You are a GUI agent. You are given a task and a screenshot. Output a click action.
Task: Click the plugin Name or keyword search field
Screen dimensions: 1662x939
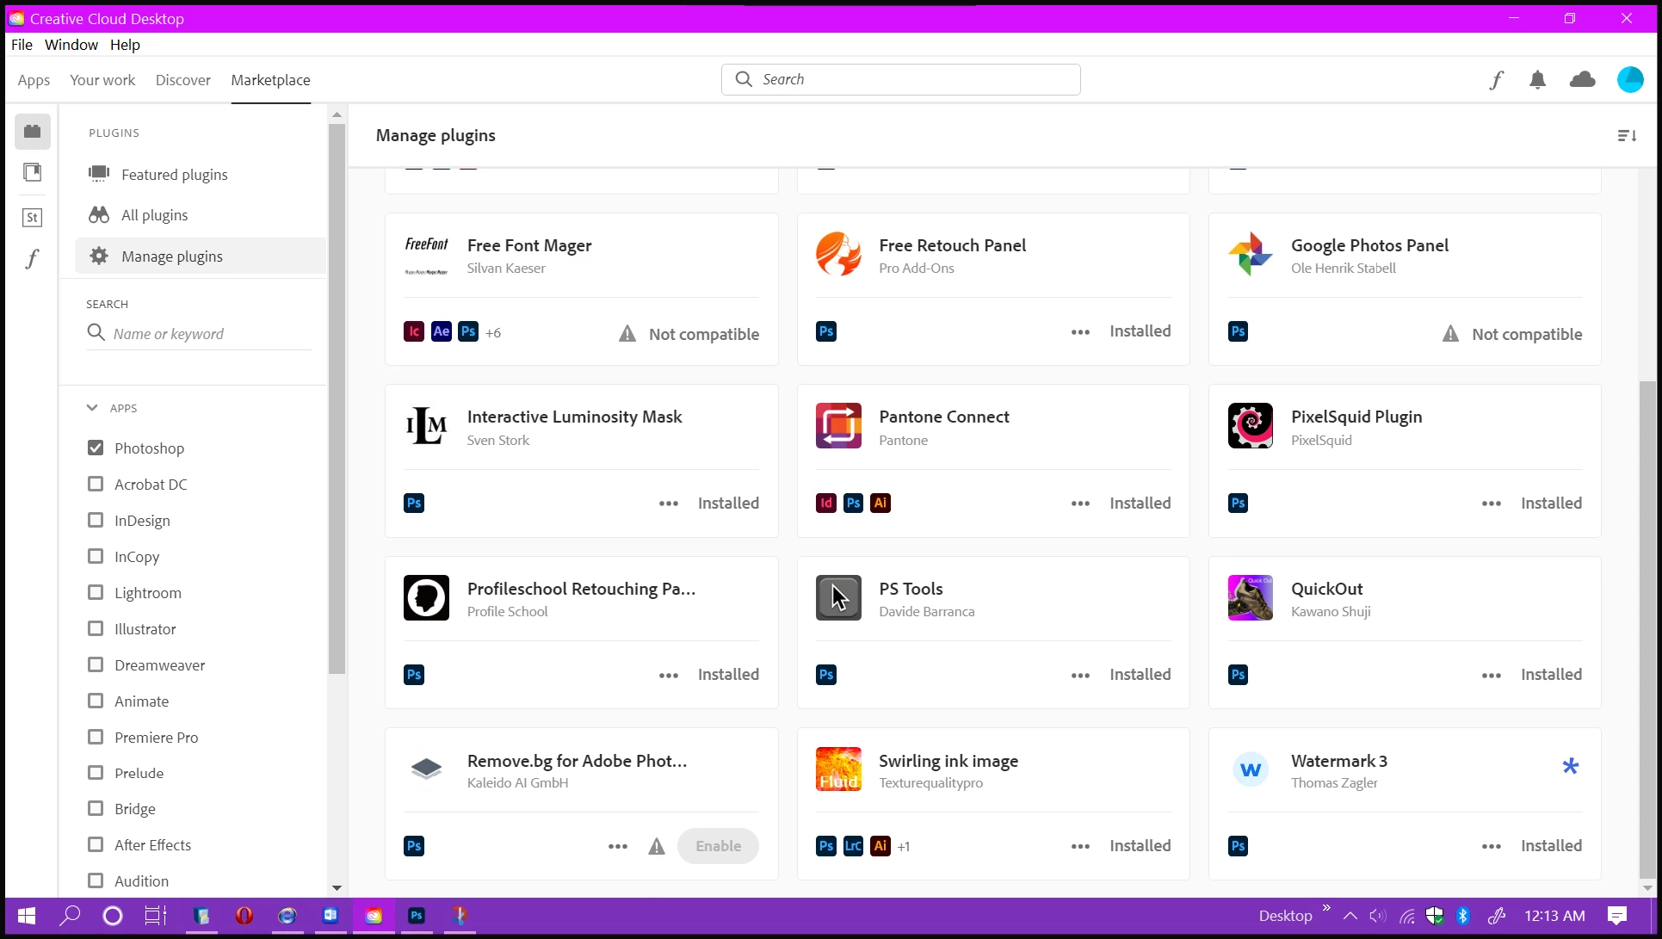[x=207, y=334]
